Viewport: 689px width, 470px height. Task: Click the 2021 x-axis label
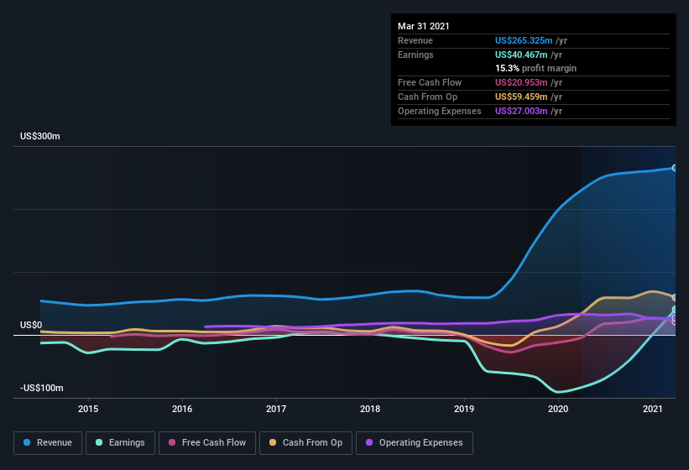point(652,409)
